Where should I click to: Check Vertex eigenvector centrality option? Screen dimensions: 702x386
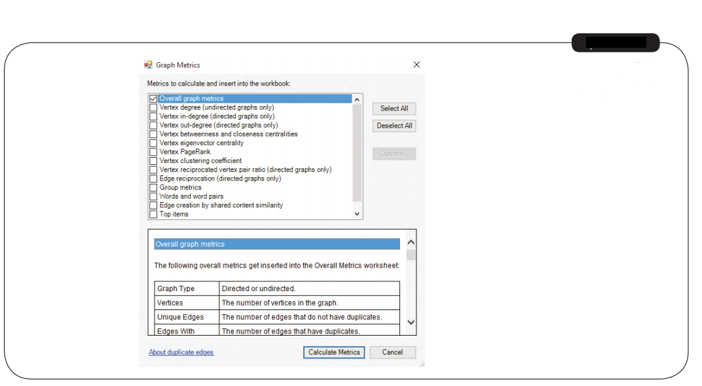coord(153,143)
